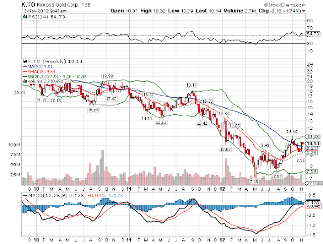The width and height of the screenshot is (323, 244).
Task: Click the Low 10.09 value
Action: [x=181, y=11]
